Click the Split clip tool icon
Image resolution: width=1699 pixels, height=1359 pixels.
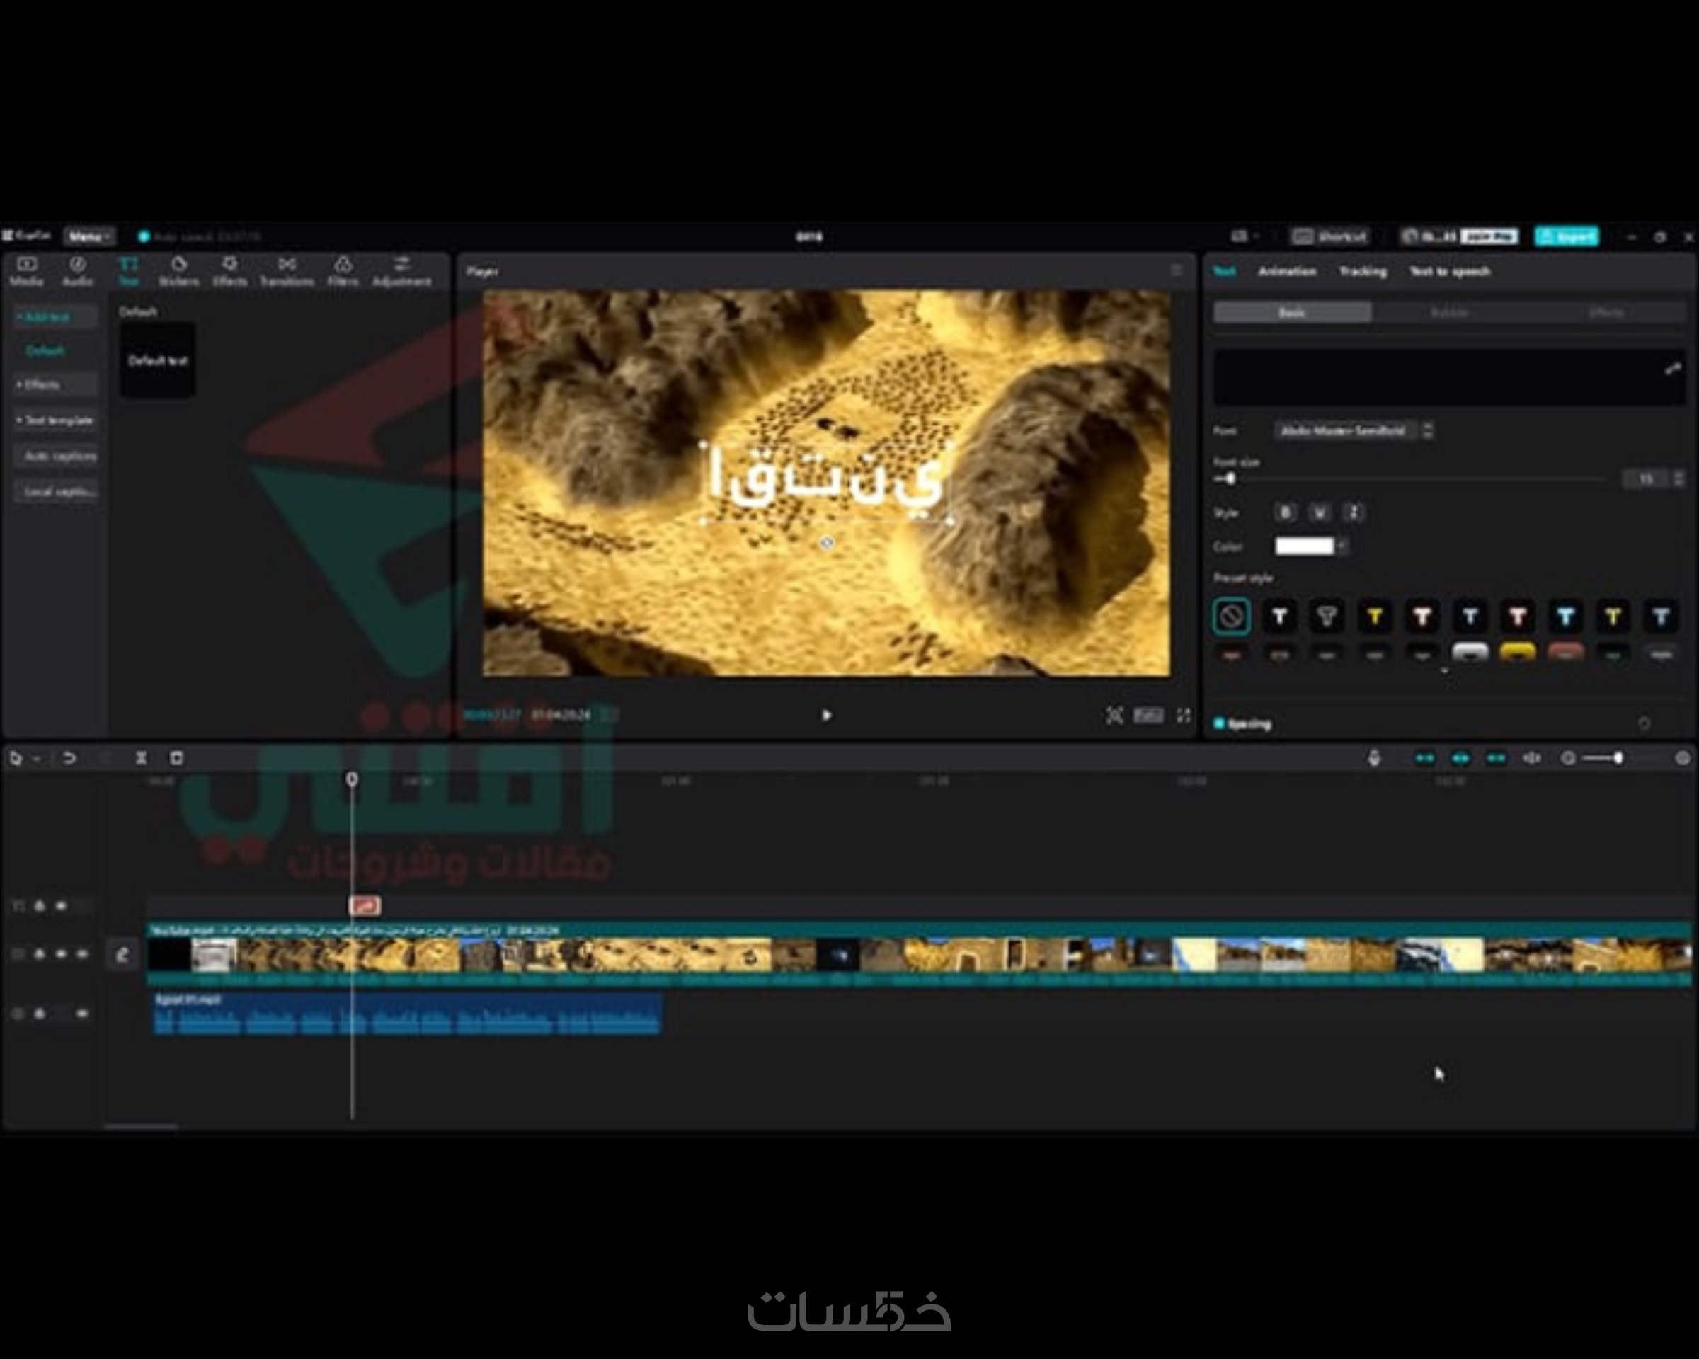point(141,758)
